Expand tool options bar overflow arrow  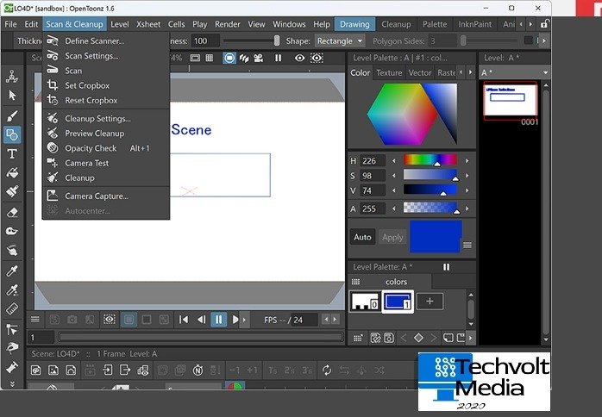544,40
